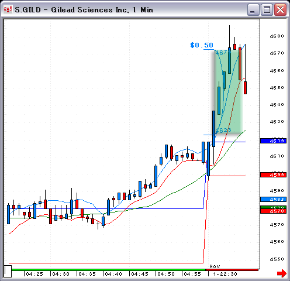Click the 04:40 time axis label
Viewport: 290px width, 281px height.
click(x=113, y=274)
